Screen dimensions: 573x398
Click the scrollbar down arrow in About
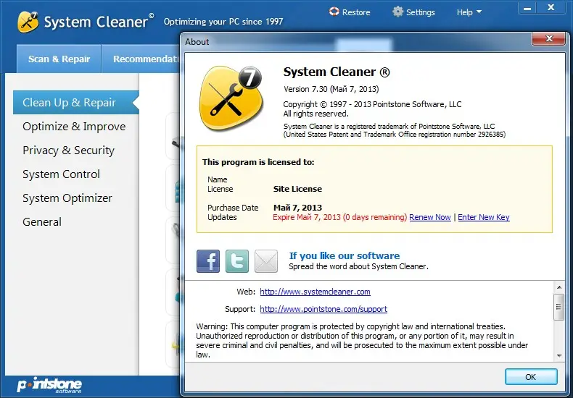point(559,355)
